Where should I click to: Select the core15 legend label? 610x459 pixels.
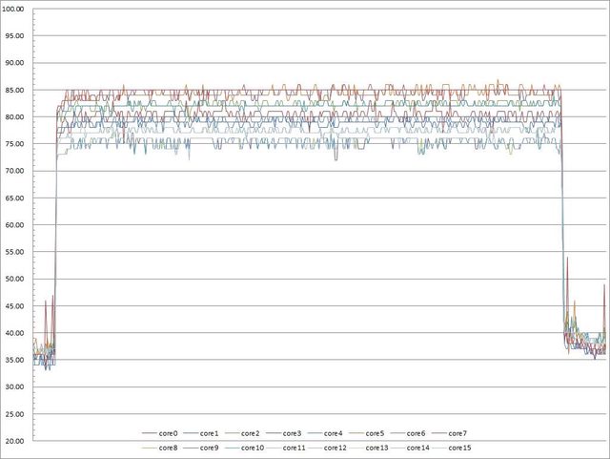pos(458,447)
